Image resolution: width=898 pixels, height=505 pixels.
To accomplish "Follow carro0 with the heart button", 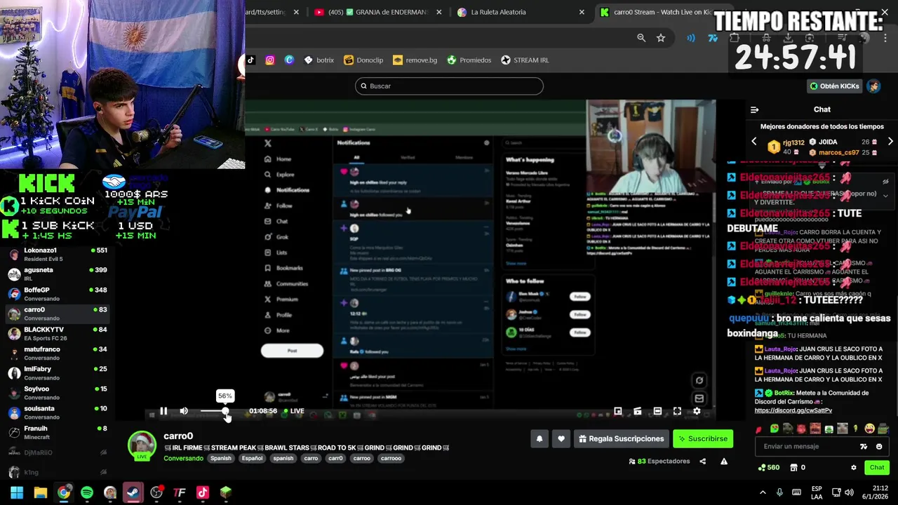I will 561,439.
